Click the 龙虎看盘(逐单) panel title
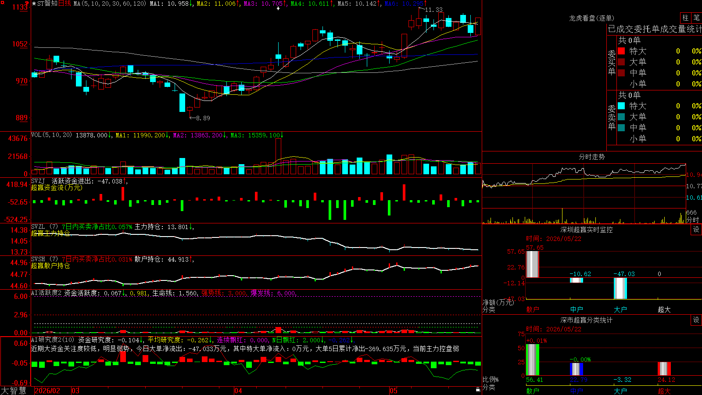The width and height of the screenshot is (702, 395). [x=591, y=18]
